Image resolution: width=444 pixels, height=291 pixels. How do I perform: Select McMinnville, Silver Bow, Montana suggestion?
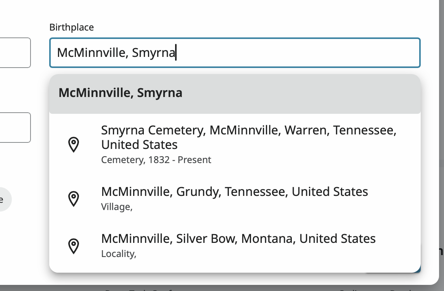pos(238,239)
